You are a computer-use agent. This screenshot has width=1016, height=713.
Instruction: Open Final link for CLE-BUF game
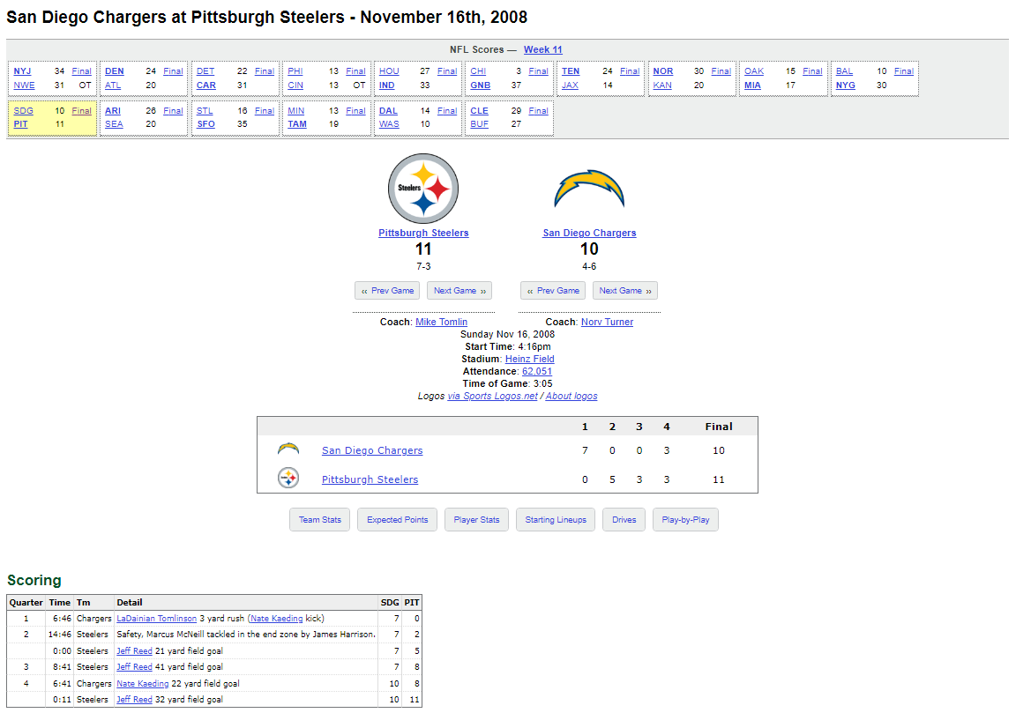pyautogui.click(x=538, y=111)
